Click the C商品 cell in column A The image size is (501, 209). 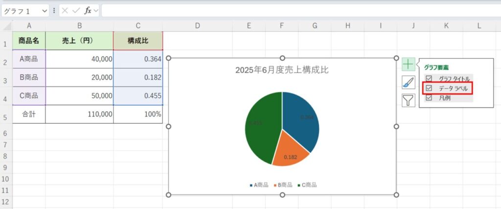click(x=29, y=96)
